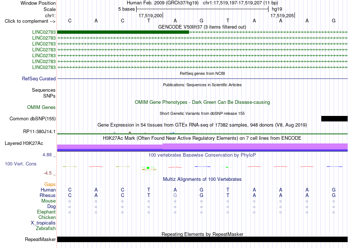Select the Scale track label

pos(49,9)
